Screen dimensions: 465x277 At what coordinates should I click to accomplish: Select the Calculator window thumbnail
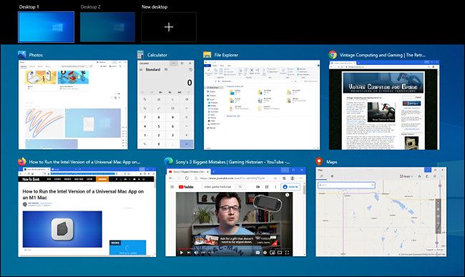pyautogui.click(x=166, y=105)
